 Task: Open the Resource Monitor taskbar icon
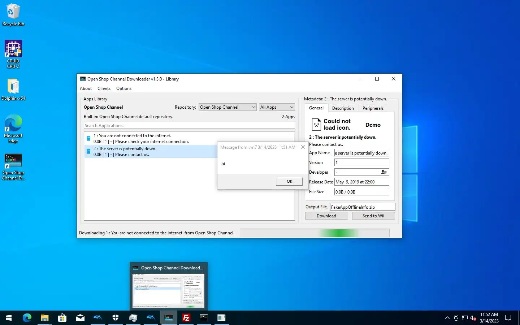coord(133,318)
